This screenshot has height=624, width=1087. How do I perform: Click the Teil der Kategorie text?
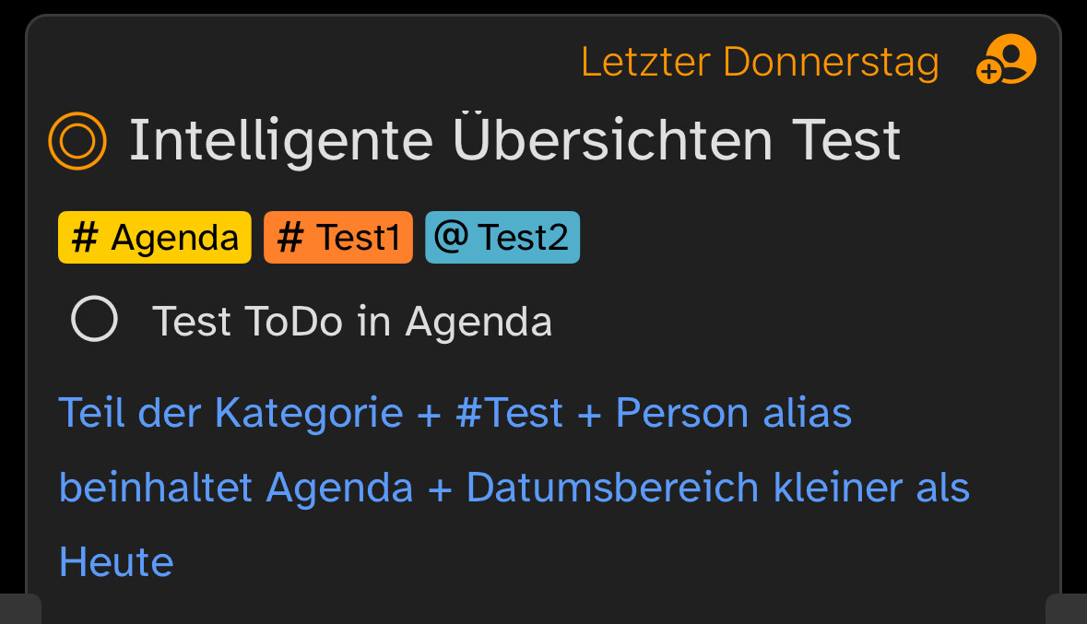click(230, 413)
